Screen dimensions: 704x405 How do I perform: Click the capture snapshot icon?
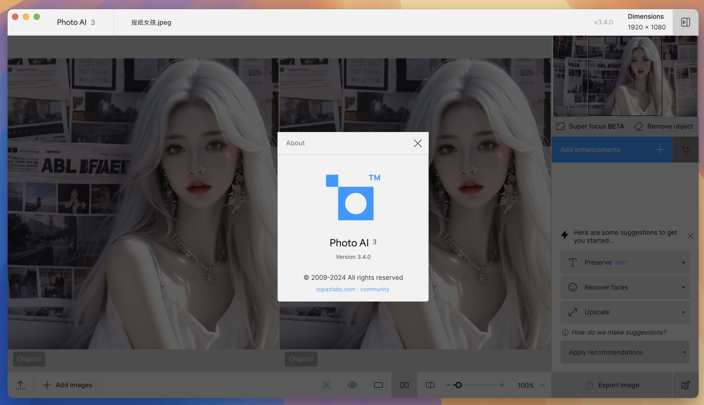point(326,385)
